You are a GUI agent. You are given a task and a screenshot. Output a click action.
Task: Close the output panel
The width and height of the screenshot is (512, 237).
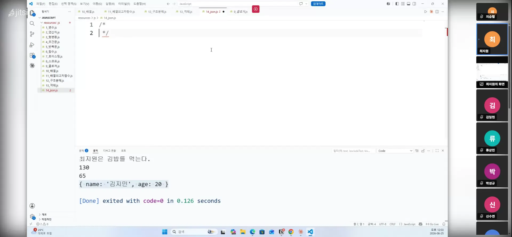point(443,151)
